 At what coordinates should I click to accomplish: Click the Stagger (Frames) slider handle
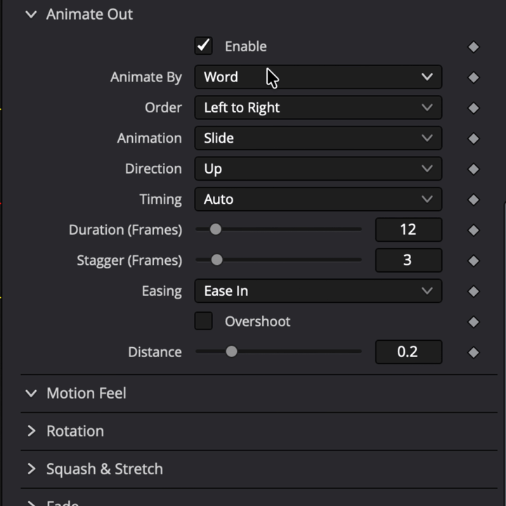217,260
